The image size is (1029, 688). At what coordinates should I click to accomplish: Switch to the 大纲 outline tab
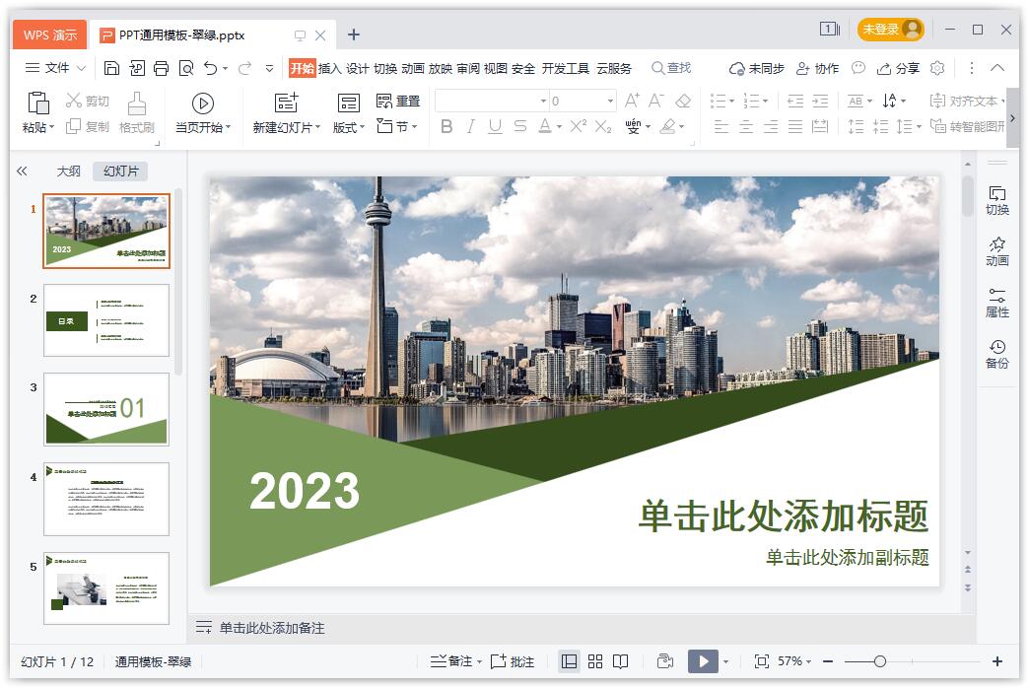68,171
